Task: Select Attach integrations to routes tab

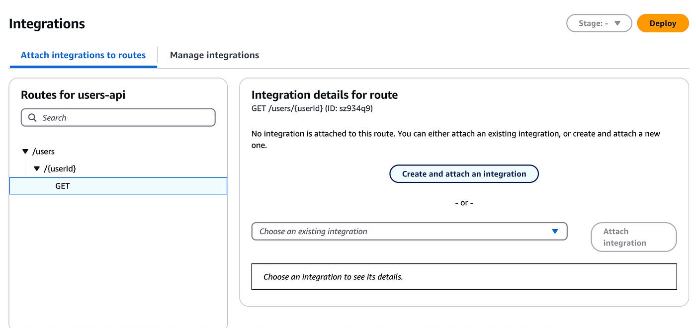Action: click(83, 55)
